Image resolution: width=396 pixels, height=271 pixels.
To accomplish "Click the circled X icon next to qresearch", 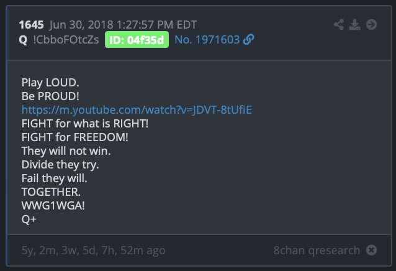I will (x=371, y=250).
